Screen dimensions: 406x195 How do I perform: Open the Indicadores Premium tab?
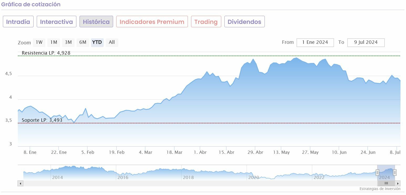152,22
